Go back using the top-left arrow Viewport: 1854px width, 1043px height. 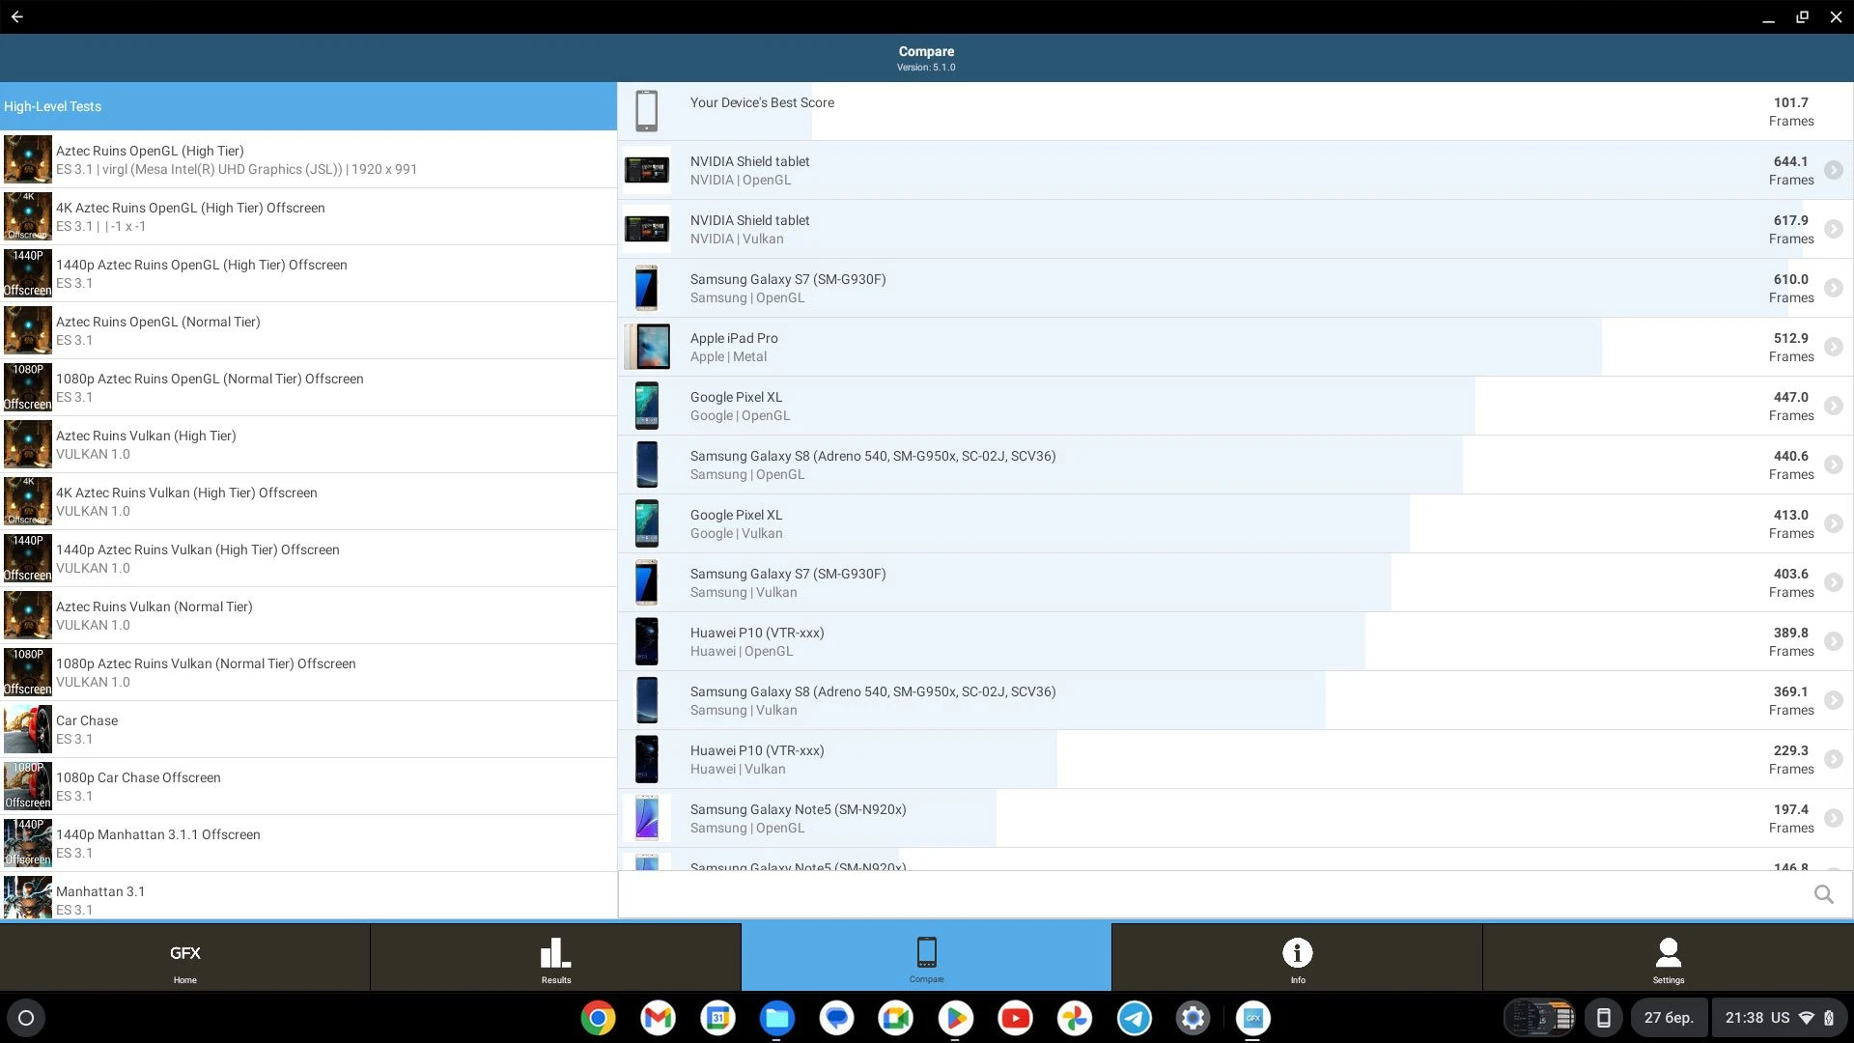pos(17,16)
